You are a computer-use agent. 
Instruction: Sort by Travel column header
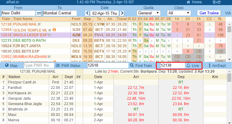pyautogui.click(x=122, y=19)
